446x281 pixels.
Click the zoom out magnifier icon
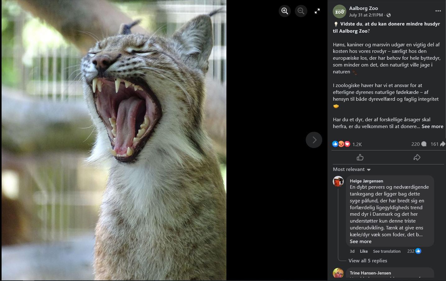point(301,11)
